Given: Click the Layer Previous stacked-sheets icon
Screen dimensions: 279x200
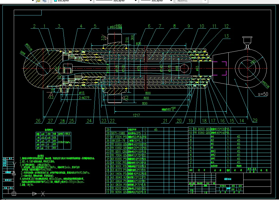Looking at the screenshot, I should (x=44, y=1).
